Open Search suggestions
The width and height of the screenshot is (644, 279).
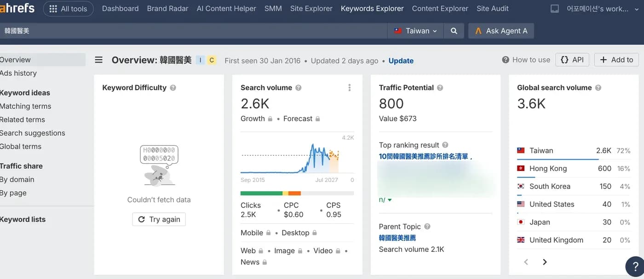(x=33, y=133)
